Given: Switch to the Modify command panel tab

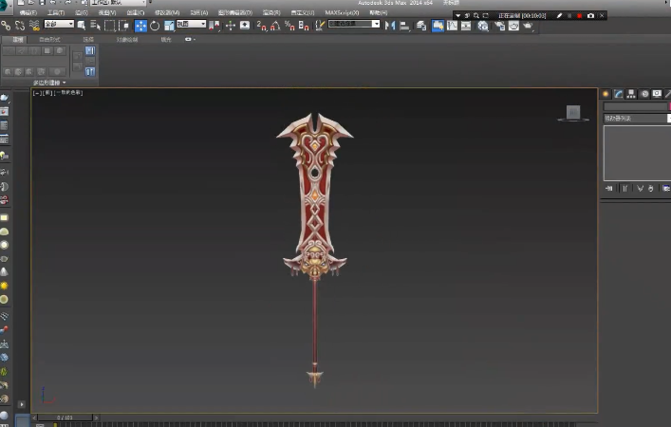Looking at the screenshot, I should click(618, 94).
